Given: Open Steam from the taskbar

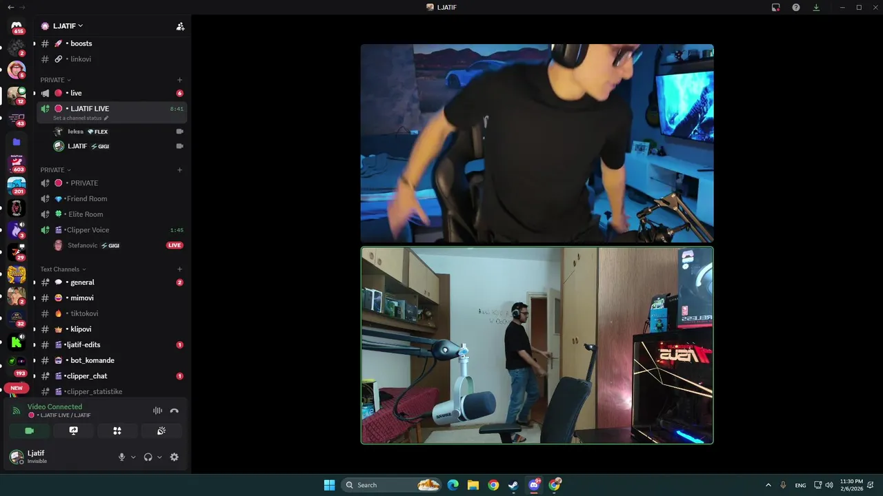Looking at the screenshot, I should coord(513,485).
